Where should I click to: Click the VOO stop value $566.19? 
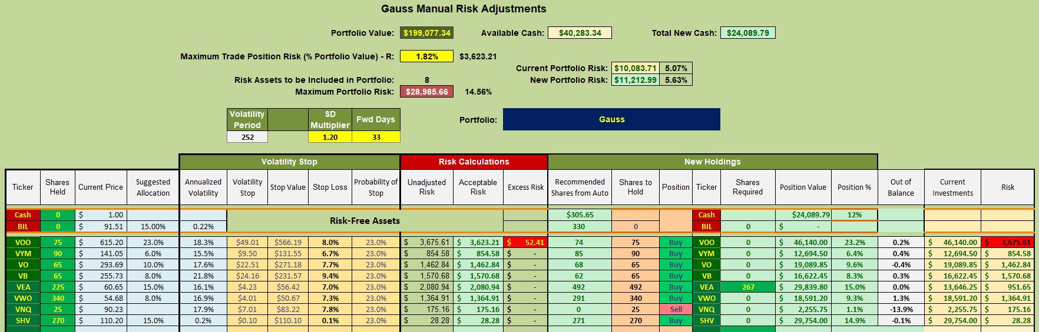[x=287, y=242]
